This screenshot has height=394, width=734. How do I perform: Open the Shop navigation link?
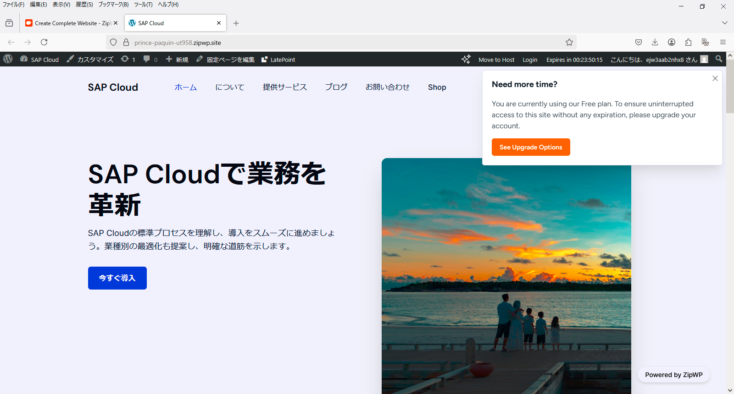point(437,87)
